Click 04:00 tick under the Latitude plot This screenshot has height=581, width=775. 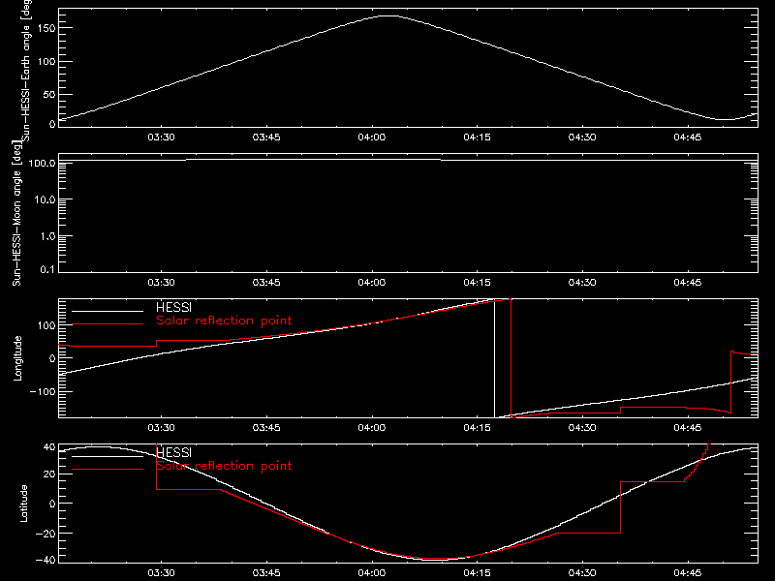[x=372, y=572]
